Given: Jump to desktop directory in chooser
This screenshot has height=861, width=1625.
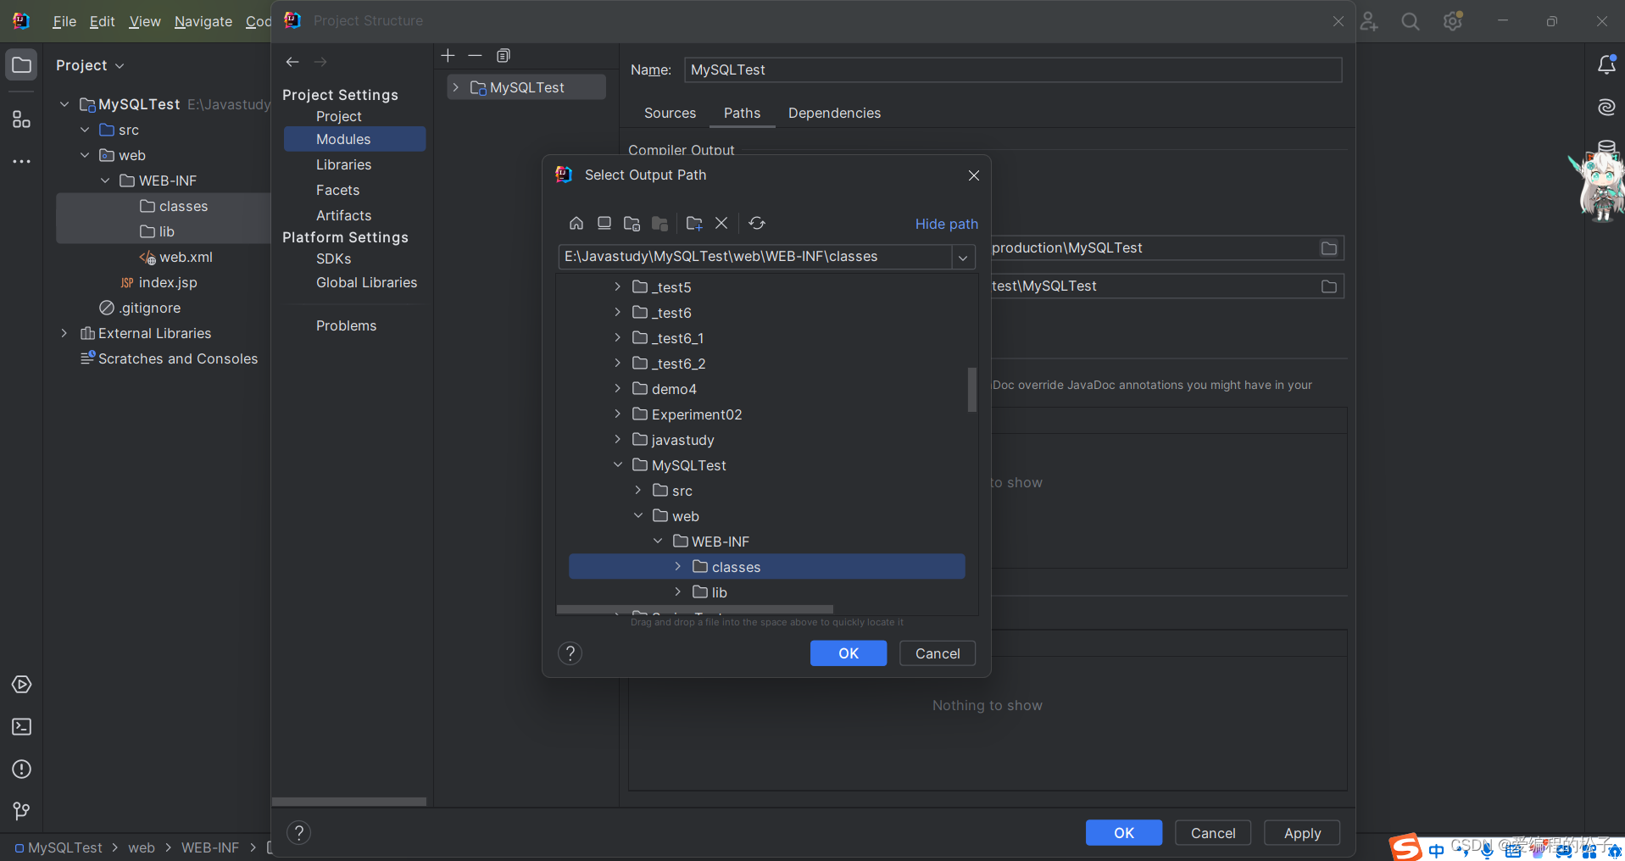Looking at the screenshot, I should click(604, 223).
